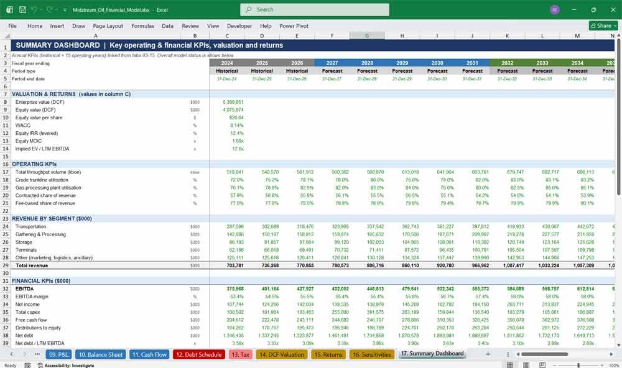Click zoom out minus button
Screen dimensions: 622x368
pos(554,366)
